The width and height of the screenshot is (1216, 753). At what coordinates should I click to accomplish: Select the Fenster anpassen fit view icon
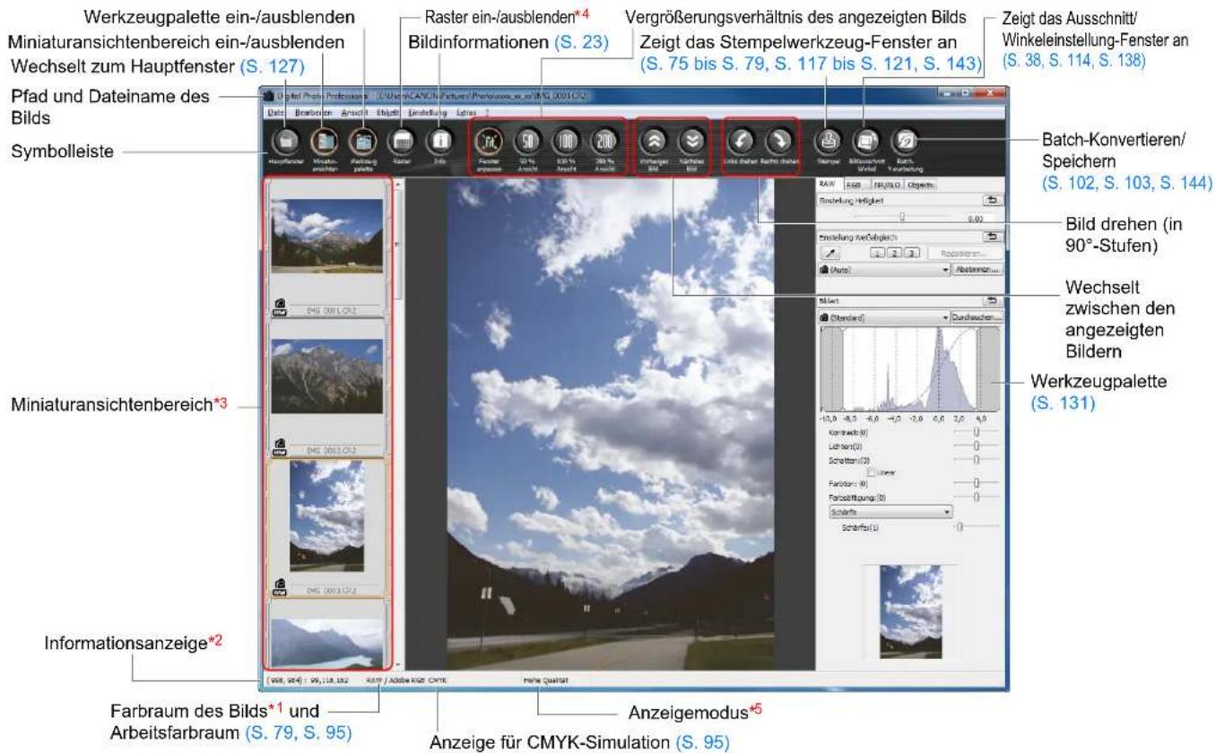[x=490, y=141]
